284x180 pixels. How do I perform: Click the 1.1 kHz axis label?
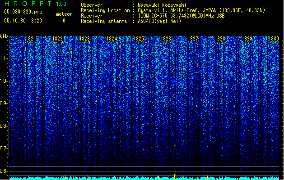click(x=4, y=58)
